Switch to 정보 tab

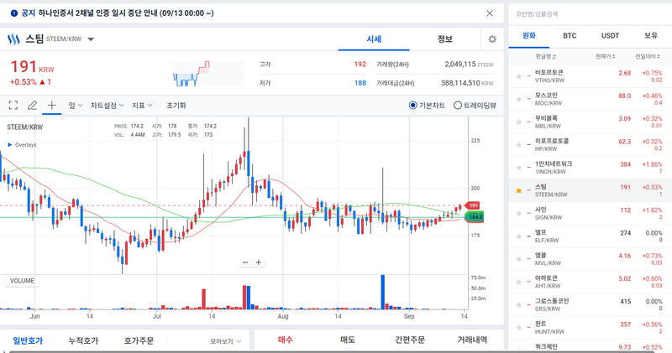coord(445,39)
